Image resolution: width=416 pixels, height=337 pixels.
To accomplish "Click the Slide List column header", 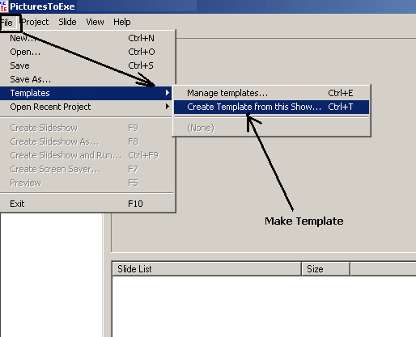I will [206, 269].
